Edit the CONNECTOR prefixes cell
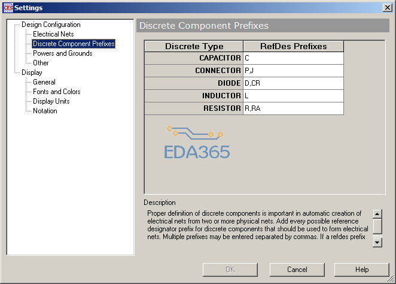 pos(293,71)
